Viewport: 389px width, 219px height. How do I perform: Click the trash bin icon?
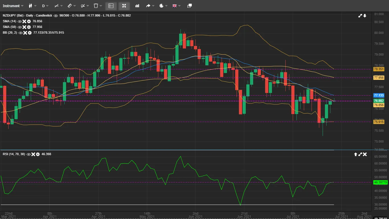point(96,6)
